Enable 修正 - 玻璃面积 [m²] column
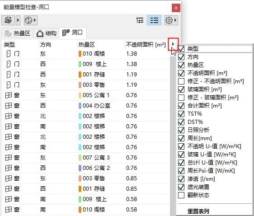The height and width of the screenshot is (216, 254). 181,98
